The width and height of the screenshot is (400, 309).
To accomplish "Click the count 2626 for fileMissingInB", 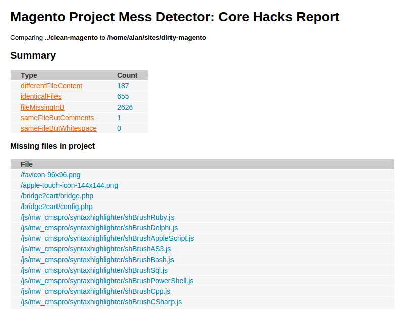I will coord(125,107).
